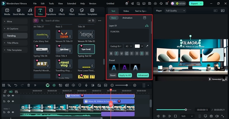Open the All filter button in titles

tap(91, 21)
